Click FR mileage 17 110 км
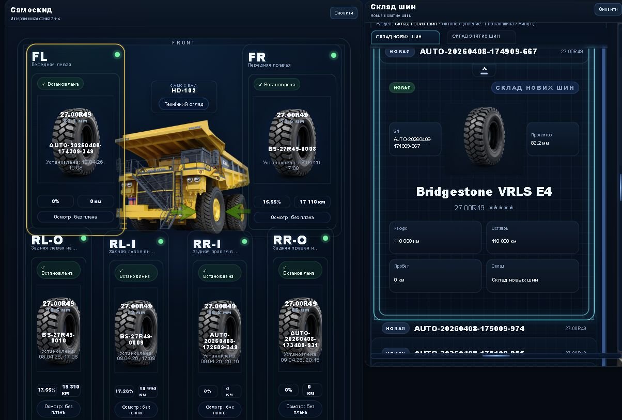622x420 pixels. click(312, 202)
